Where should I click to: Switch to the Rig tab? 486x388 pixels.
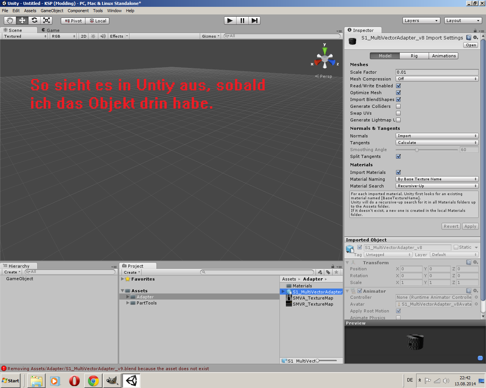pos(414,56)
